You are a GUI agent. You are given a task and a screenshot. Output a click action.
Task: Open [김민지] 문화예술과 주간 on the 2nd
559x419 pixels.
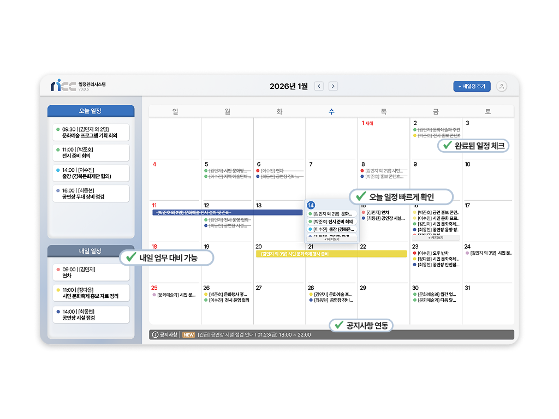[x=436, y=130]
